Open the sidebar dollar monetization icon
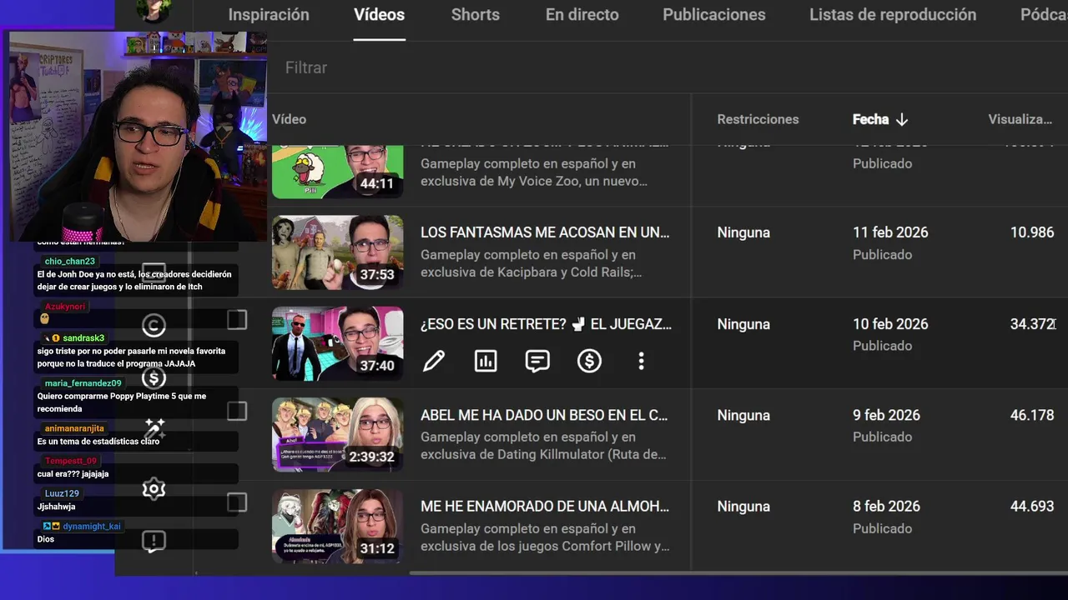 pos(154,377)
